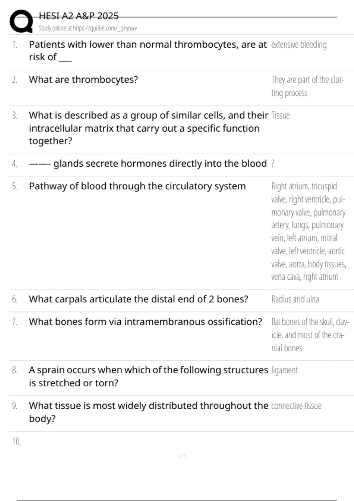Click the right atrium, tricuspid valve answer
Image resolution: width=354 pixels, height=501 pixels.
point(308,231)
